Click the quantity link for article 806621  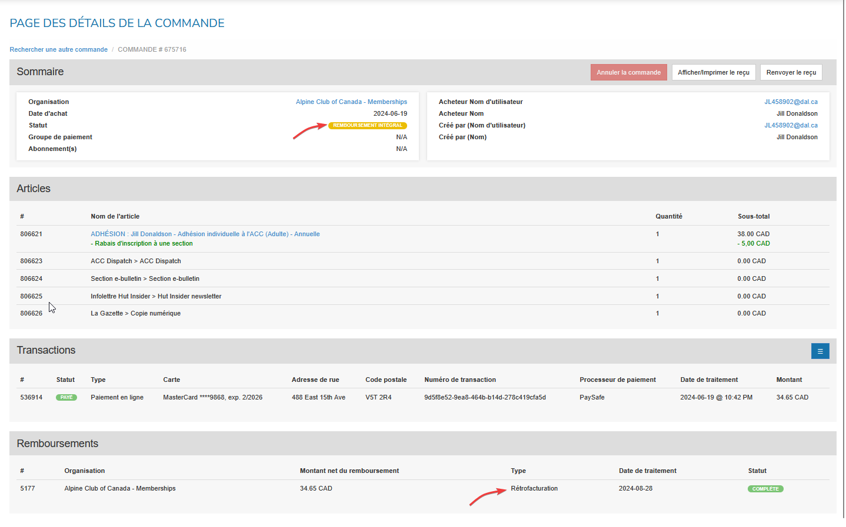pyautogui.click(x=657, y=234)
